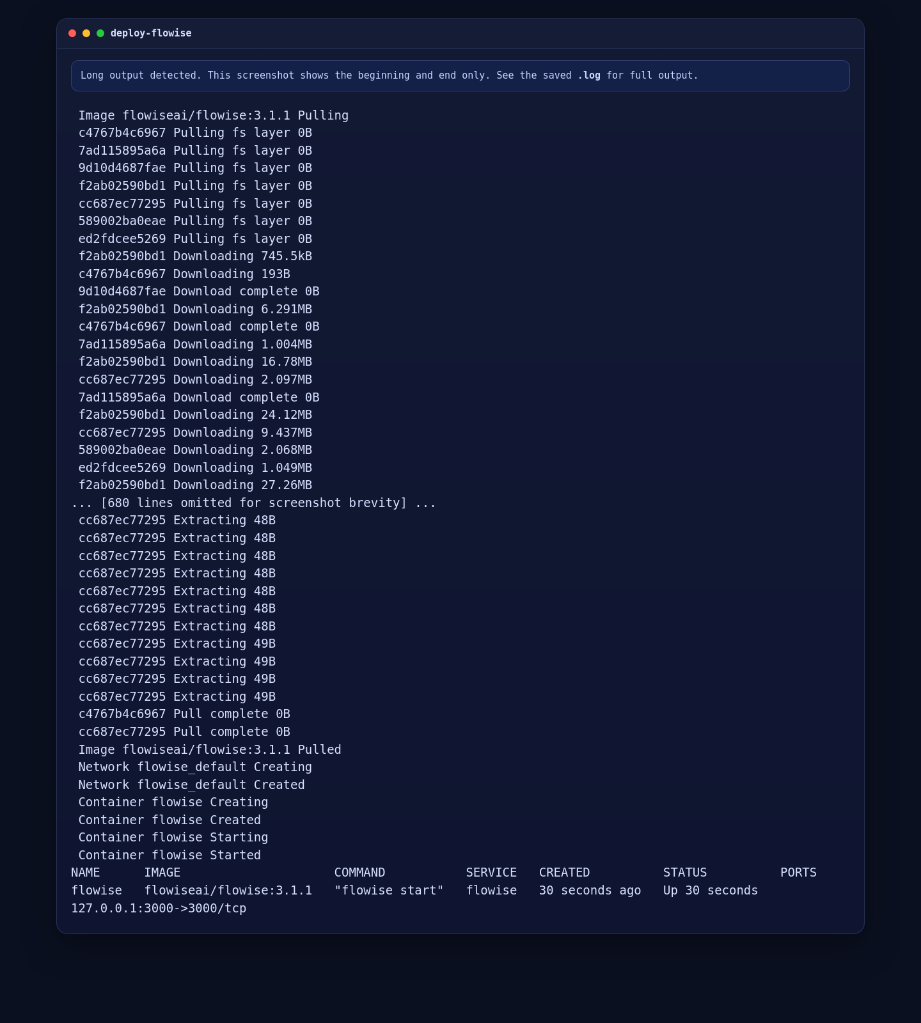
Task: Select 'c4767b4c6967 Pulling fs layer 0B' line
Action: [195, 133]
